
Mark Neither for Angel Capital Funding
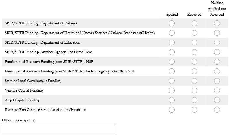[217, 100]
